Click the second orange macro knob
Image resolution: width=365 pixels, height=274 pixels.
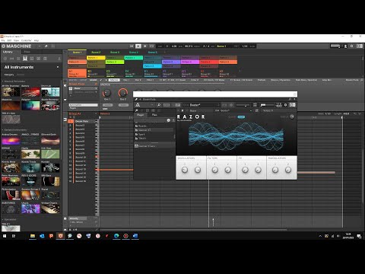(x=123, y=93)
